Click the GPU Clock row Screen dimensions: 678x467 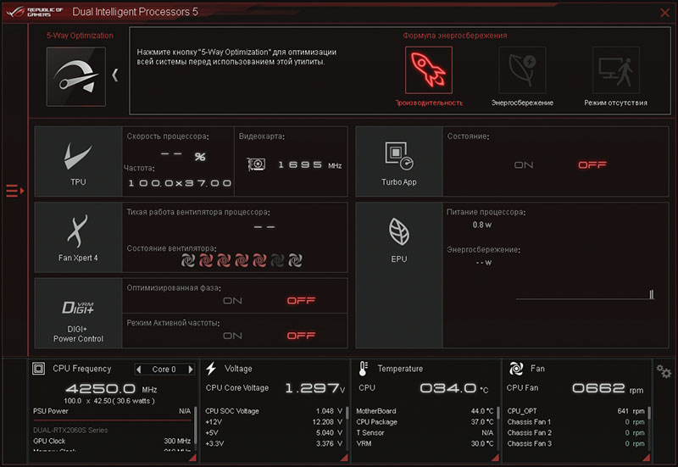pos(112,441)
